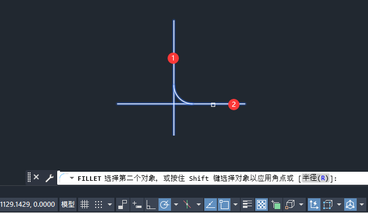
Task: Toggle selection cycling icon
Action: tap(276, 205)
